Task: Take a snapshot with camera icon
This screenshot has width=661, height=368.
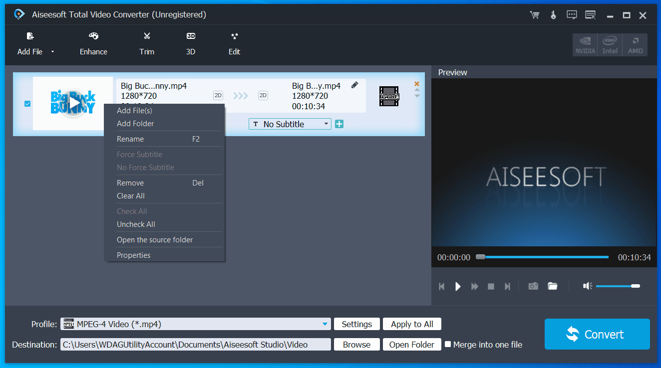Action: (x=533, y=286)
